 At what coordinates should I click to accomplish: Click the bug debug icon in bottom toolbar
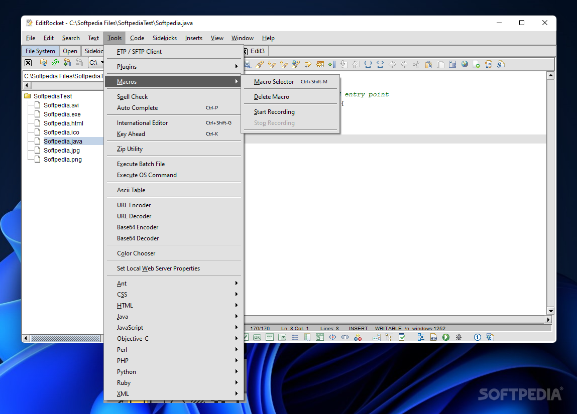pos(458,337)
